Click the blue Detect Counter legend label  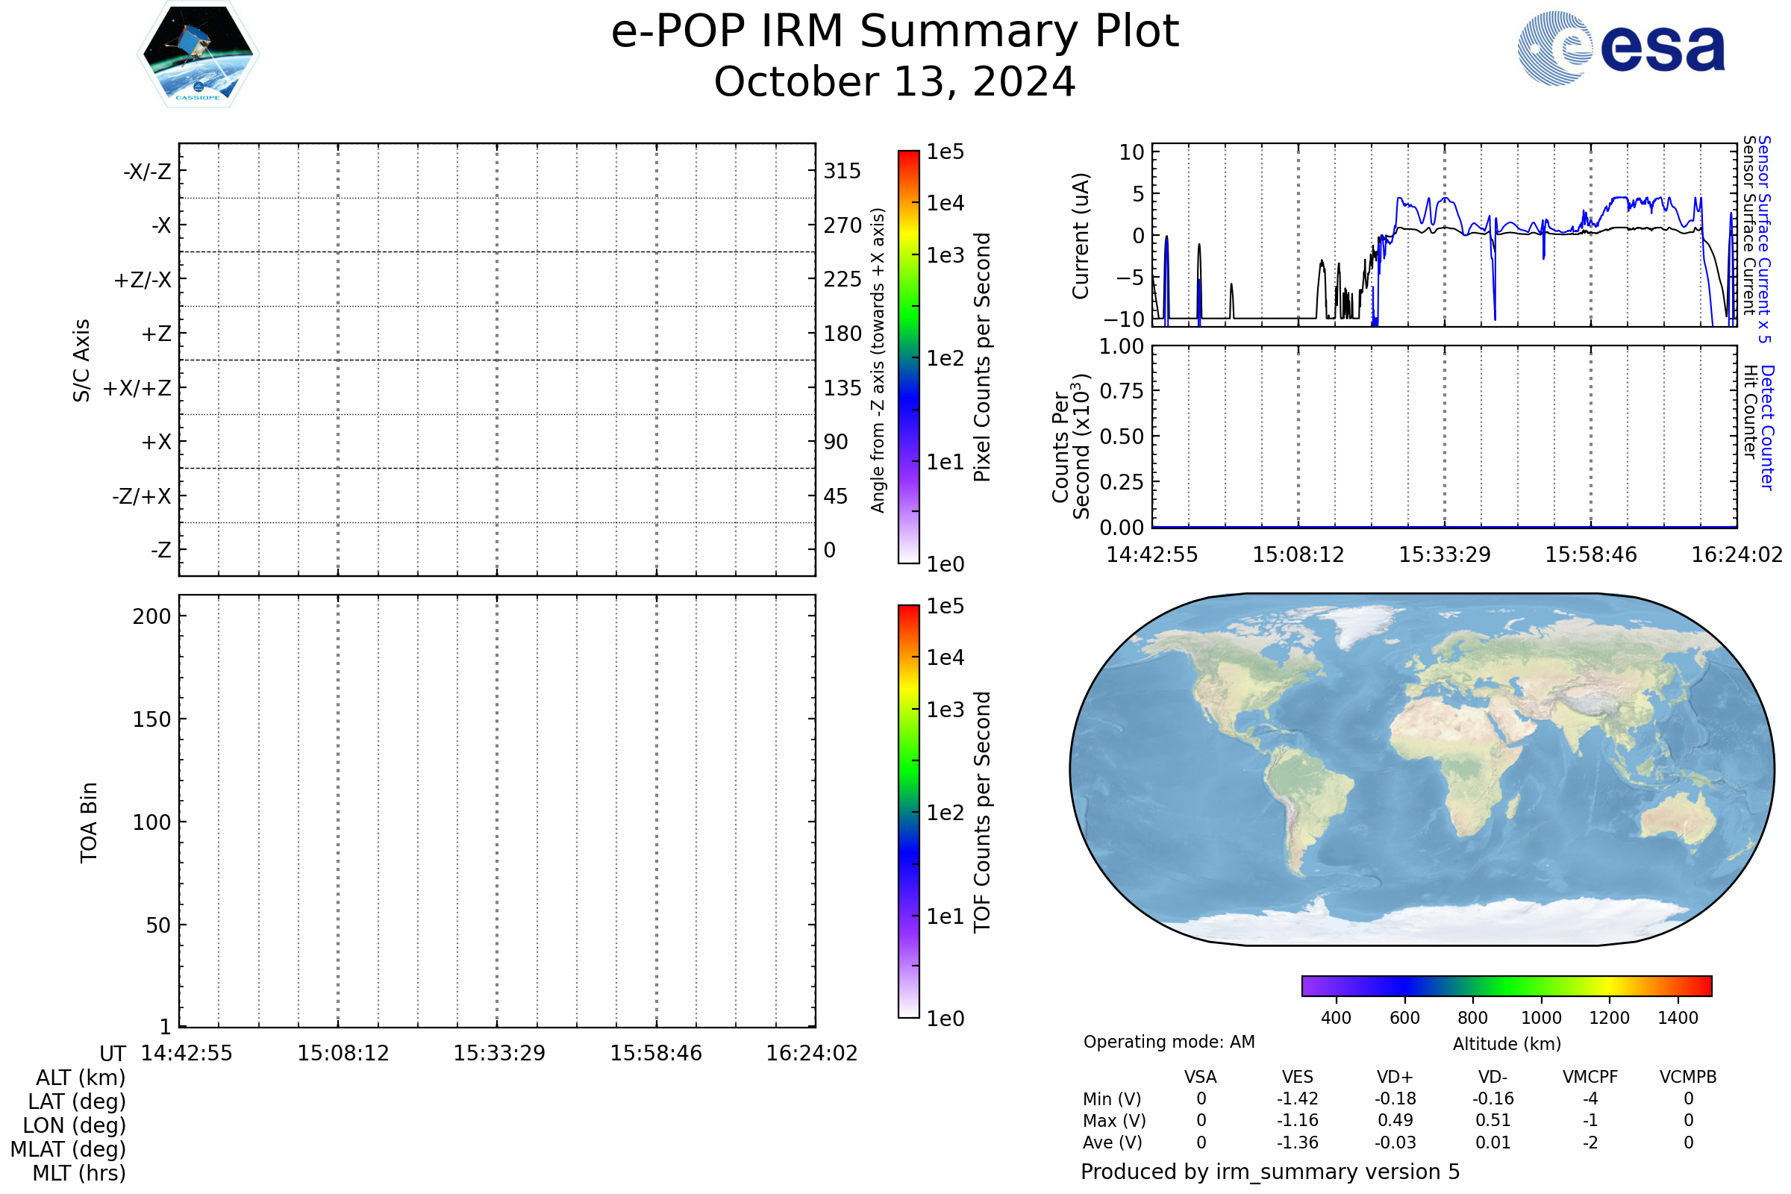pyautogui.click(x=1767, y=427)
